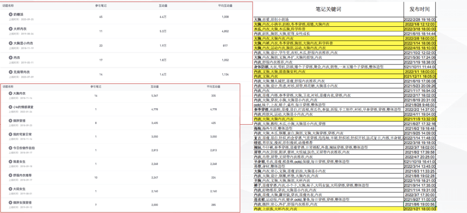Image resolution: width=467 pixels, height=213 pixels.
Task: Click the highlighted keywords row 内衣,上班族,大杯内衣
Action: pyautogui.click(x=328, y=209)
